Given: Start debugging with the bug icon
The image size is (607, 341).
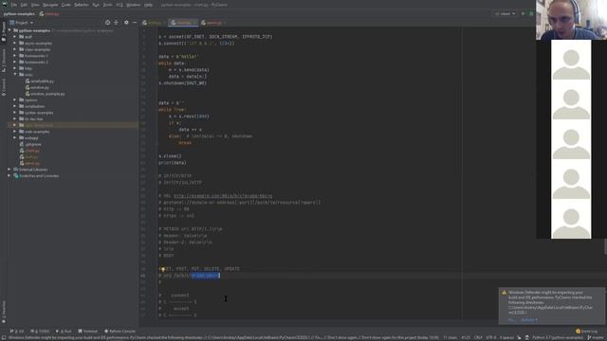Looking at the screenshot, I should click(531, 13).
